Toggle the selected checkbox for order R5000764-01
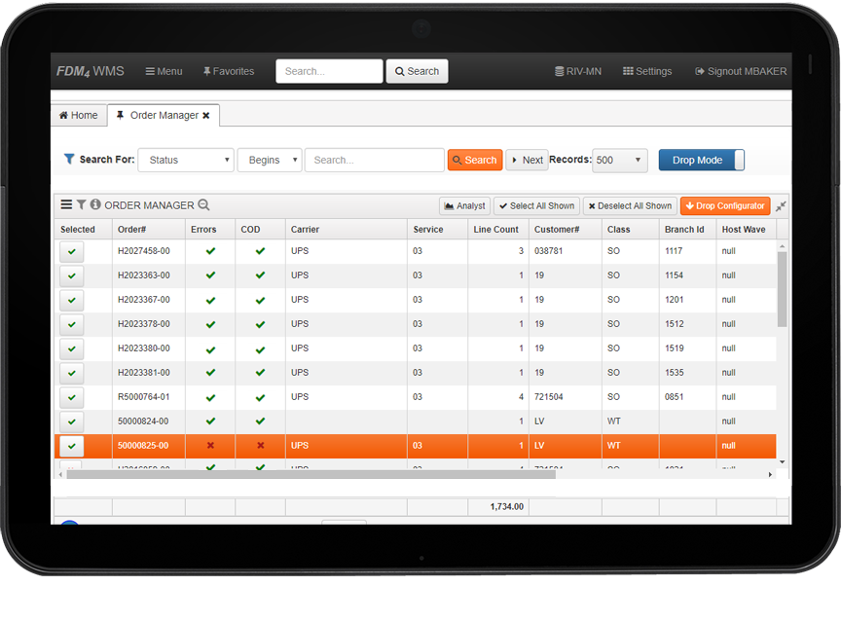Screen dimensions: 841x622 tap(72, 397)
